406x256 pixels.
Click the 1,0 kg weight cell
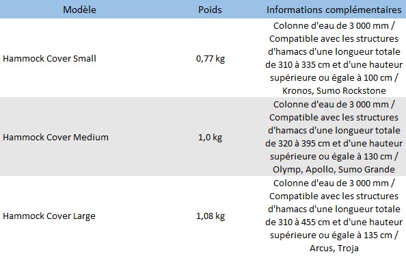[211, 137]
